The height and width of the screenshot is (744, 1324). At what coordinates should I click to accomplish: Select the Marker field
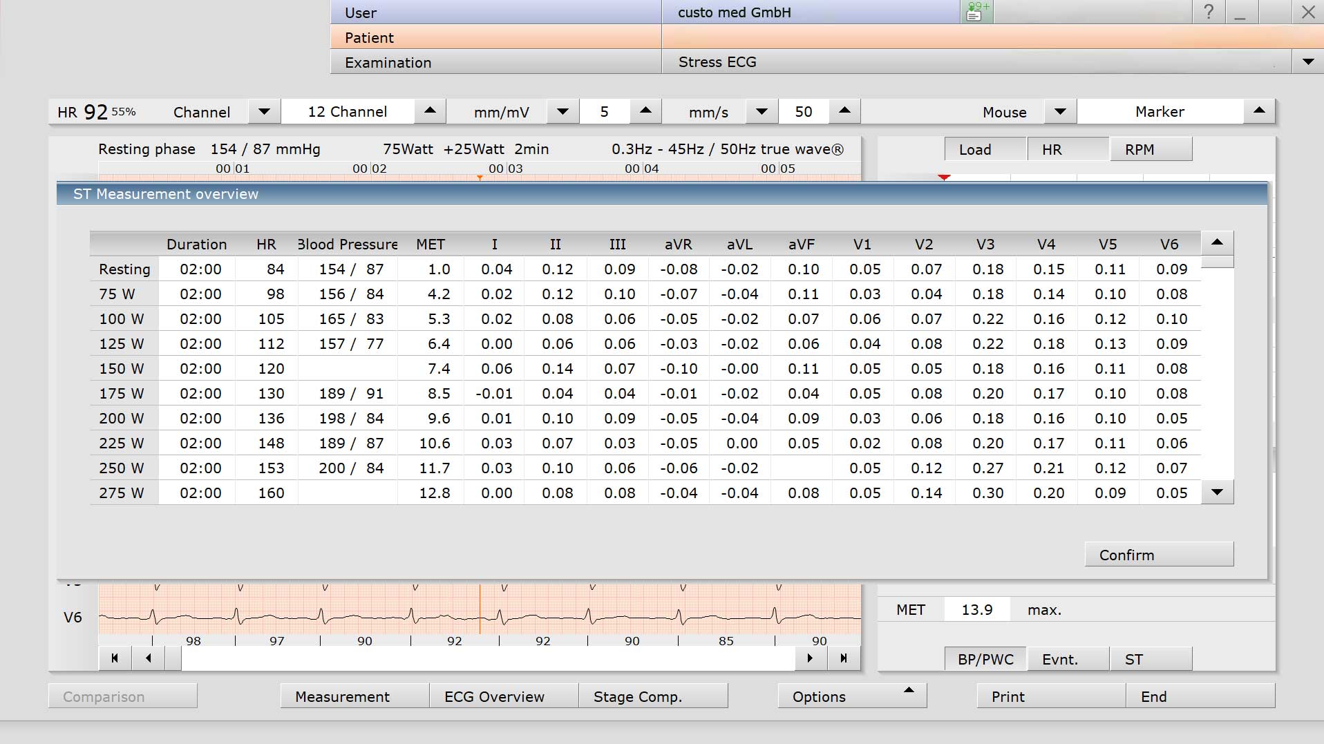(x=1160, y=111)
